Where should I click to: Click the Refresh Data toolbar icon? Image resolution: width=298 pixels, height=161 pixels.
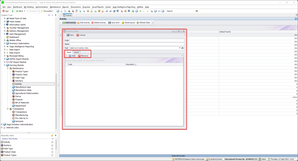click(137, 23)
